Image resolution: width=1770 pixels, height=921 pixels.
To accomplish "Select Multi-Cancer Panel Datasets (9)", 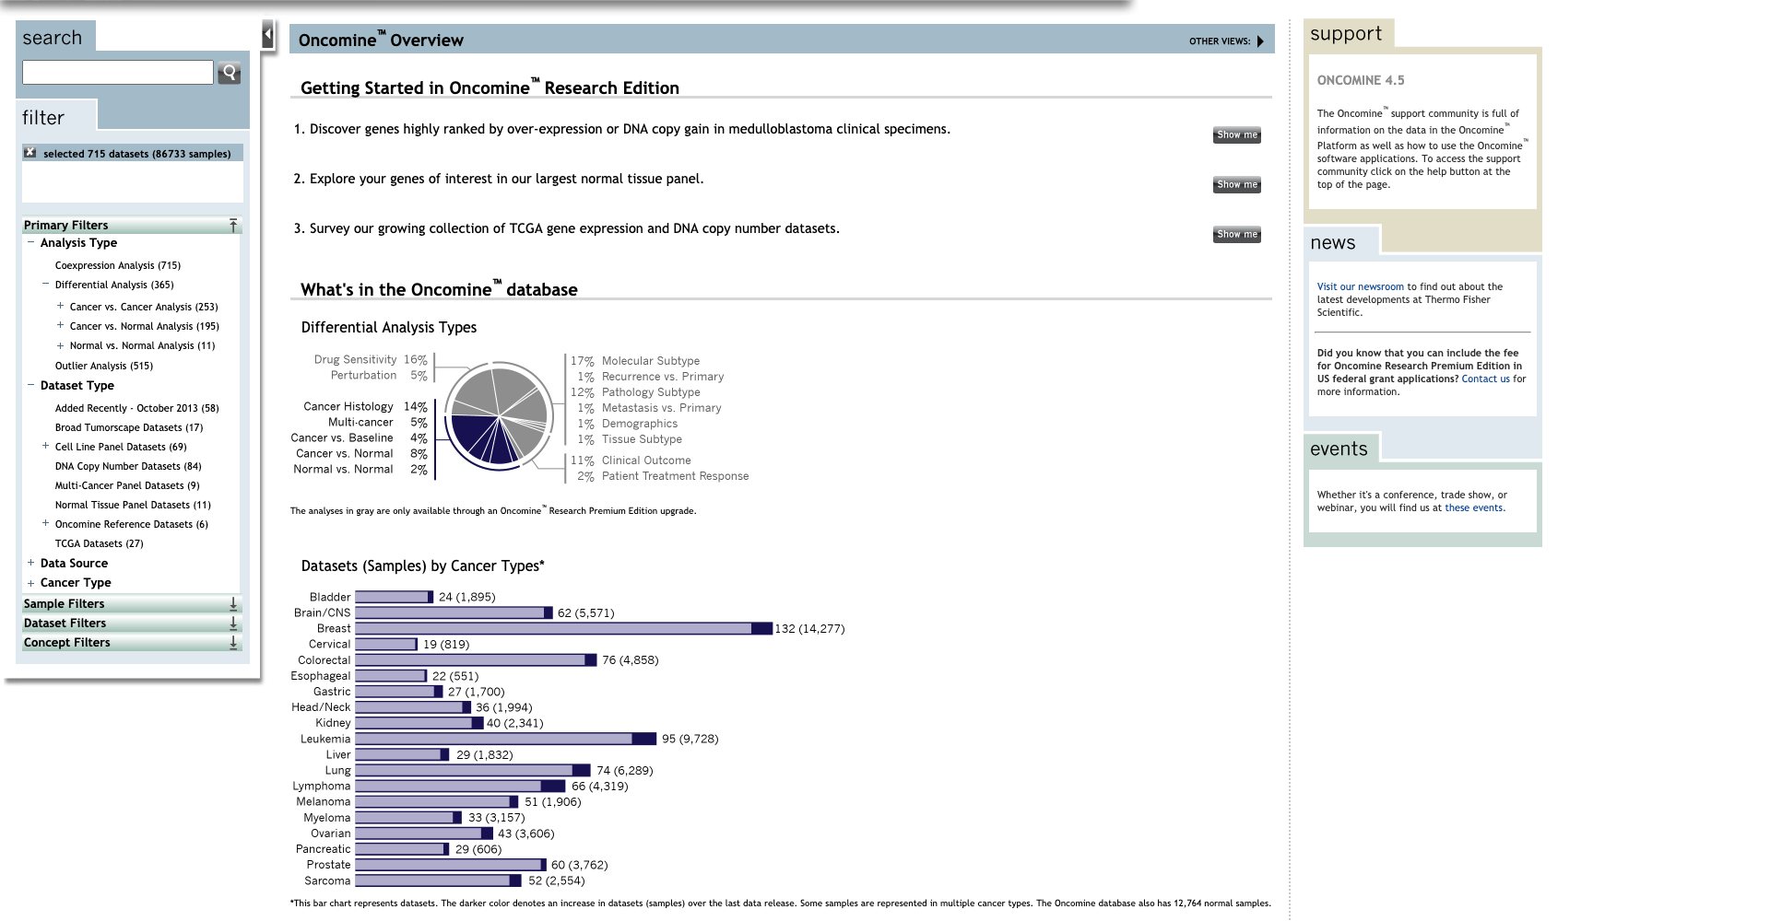I will [127, 485].
